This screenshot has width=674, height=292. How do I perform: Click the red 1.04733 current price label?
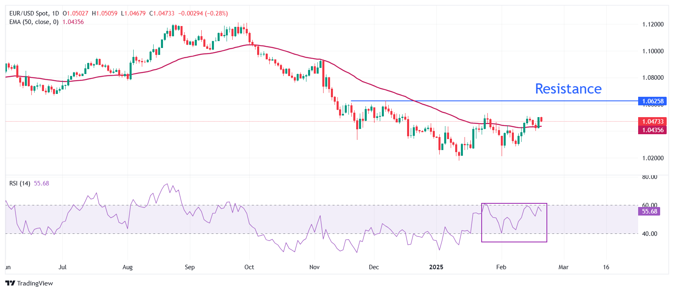pyautogui.click(x=652, y=122)
